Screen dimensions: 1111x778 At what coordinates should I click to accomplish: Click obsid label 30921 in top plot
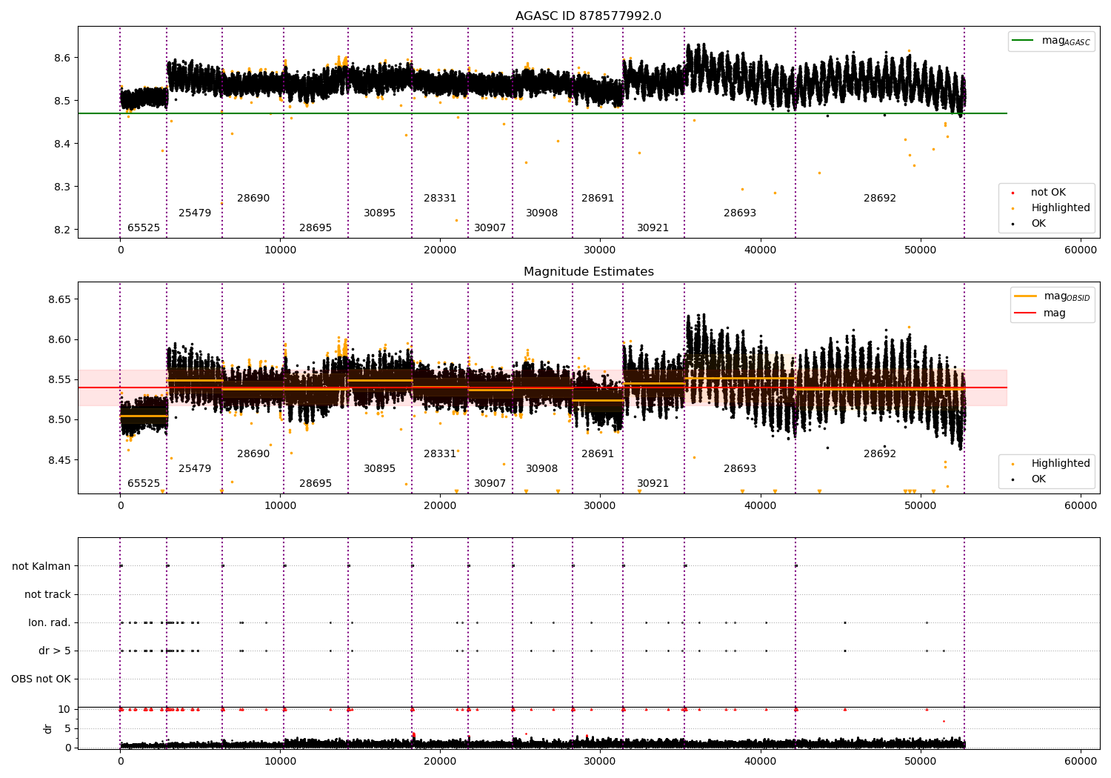[x=653, y=228]
